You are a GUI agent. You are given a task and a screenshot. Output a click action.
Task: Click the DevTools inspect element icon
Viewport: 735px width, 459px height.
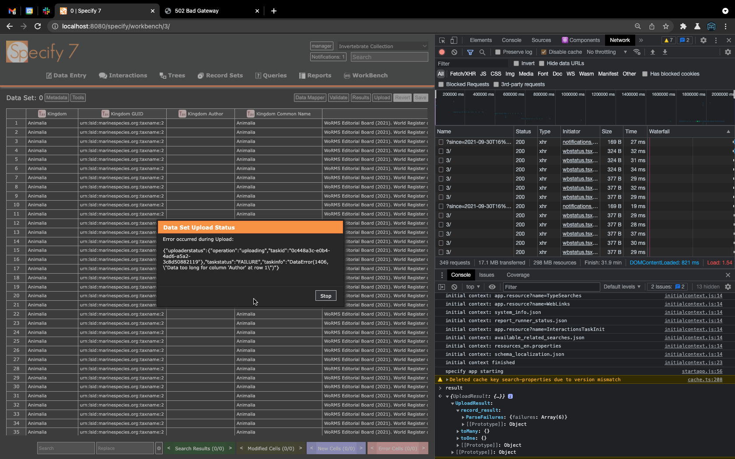[x=442, y=40]
